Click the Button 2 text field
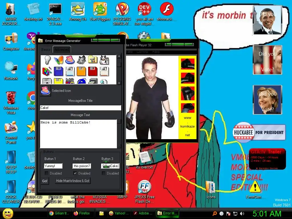Viewport: 292px width, 219px height. point(82,166)
